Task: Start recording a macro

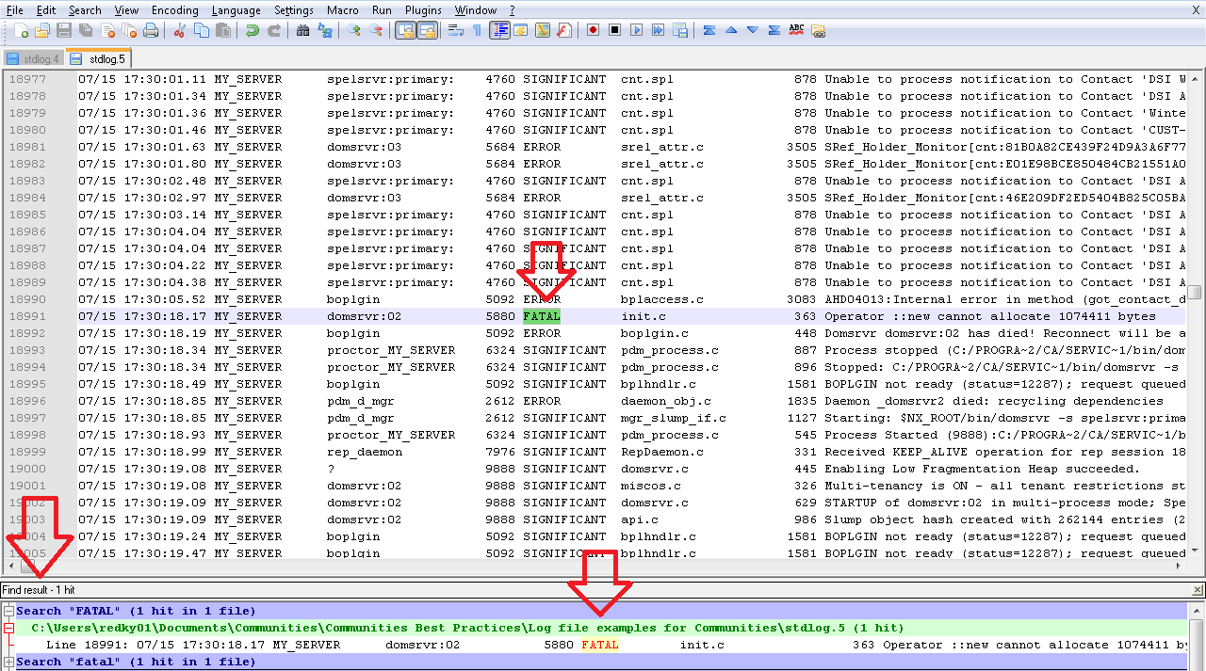Action: (x=593, y=30)
